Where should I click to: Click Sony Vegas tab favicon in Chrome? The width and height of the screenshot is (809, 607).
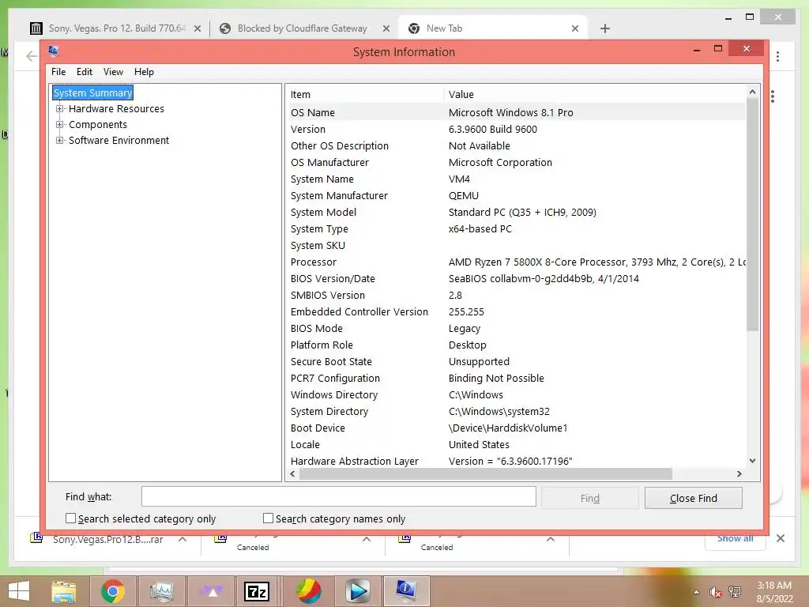pos(36,28)
